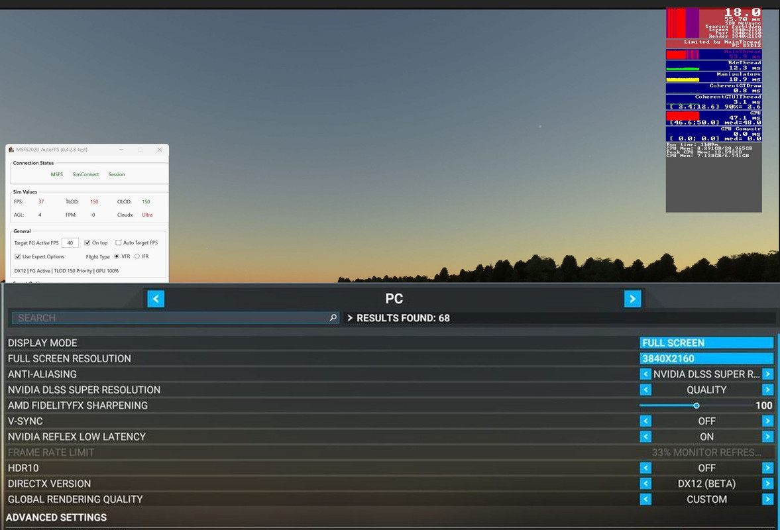Click left arrow for DirectX Version
Viewport: 780px width, 530px height.
coord(645,484)
